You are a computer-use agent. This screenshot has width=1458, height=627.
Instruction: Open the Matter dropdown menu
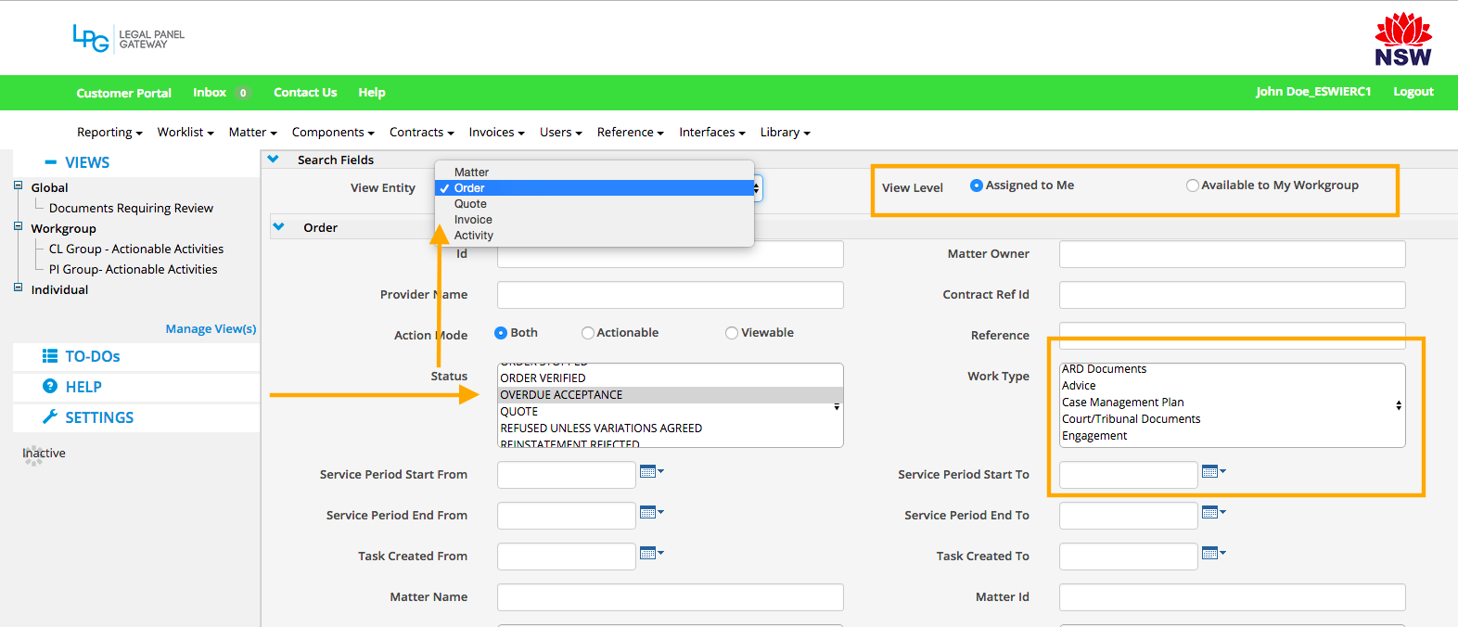[253, 132]
